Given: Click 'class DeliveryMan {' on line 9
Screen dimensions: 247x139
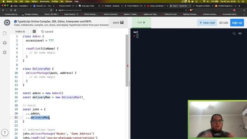Looking at the screenshot, I should 38,69.
